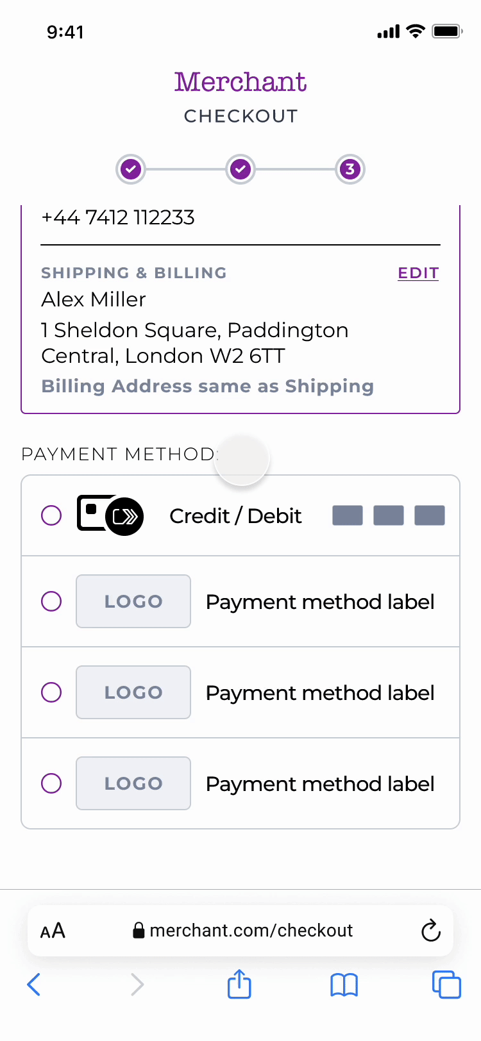Select checkout step 3 indicator

click(x=350, y=169)
